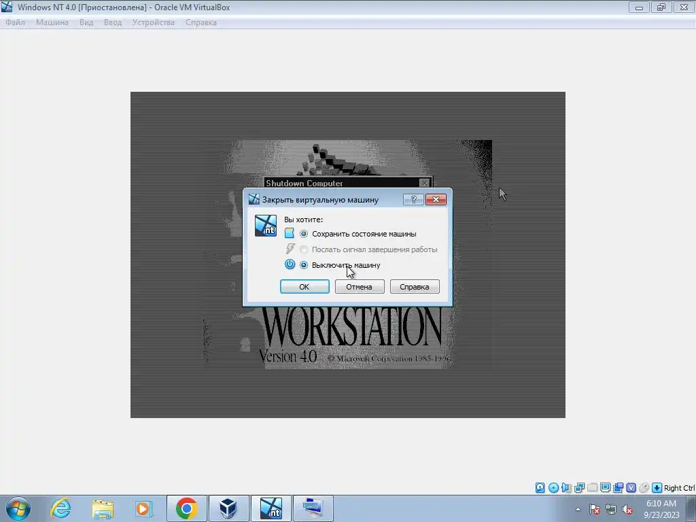Open Windows Media Player from taskbar
Screen dimensions: 696x522
click(144, 508)
